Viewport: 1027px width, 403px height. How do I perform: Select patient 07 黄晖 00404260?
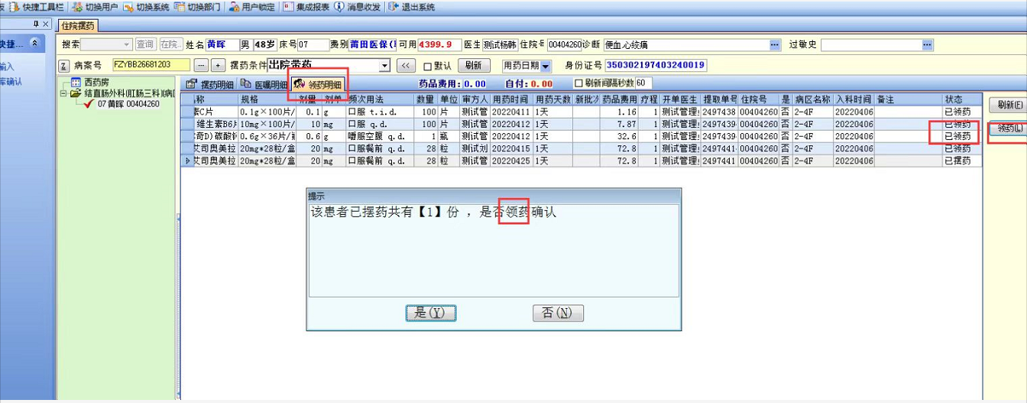[x=128, y=104]
